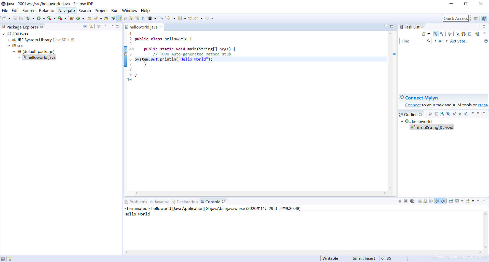Toggle Mark Occurrences highlighter

click(x=119, y=18)
